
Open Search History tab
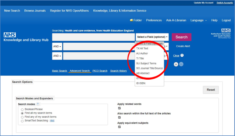point(118,71)
